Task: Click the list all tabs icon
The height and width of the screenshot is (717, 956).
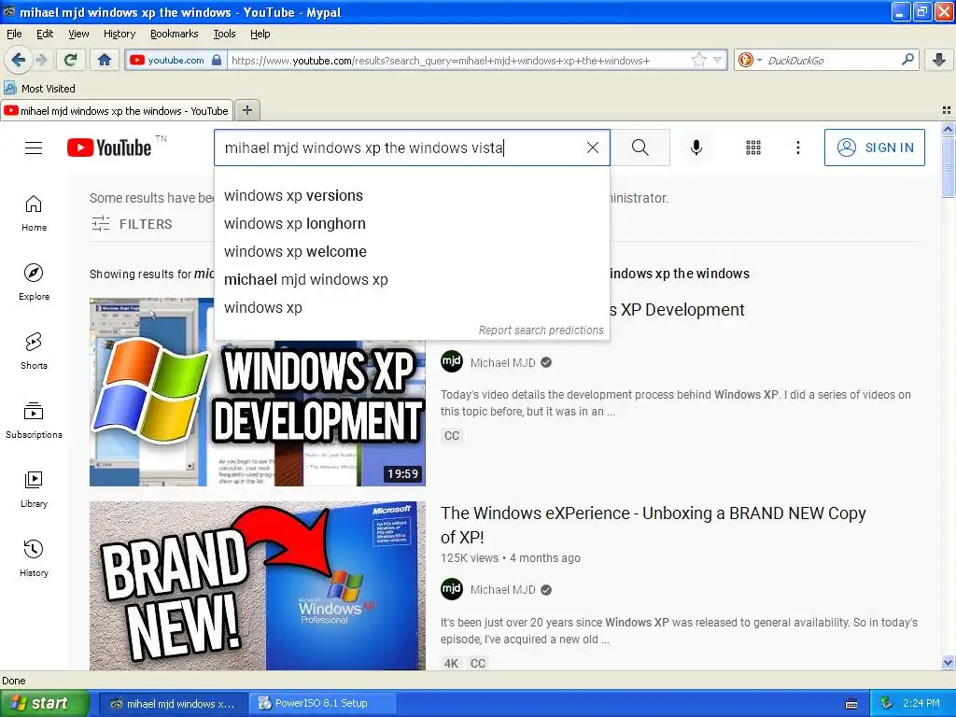Action: click(947, 110)
